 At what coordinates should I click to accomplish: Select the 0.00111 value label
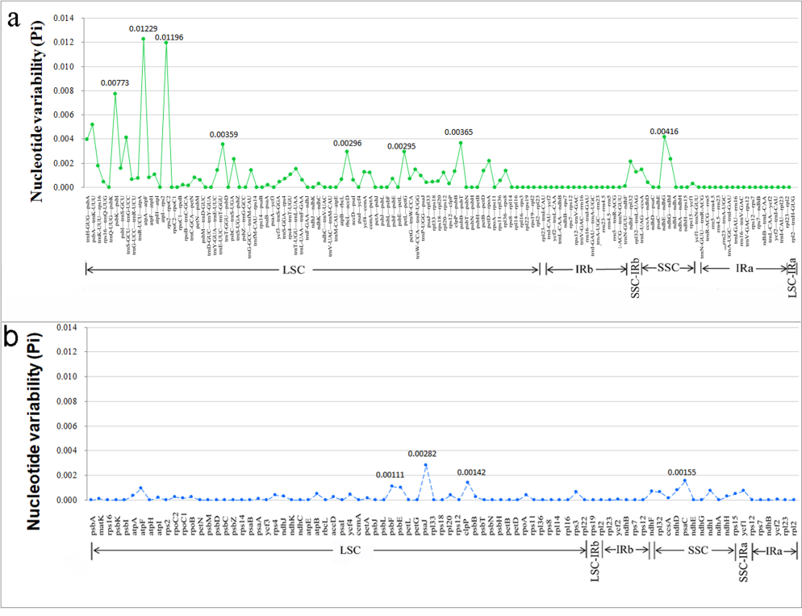[x=391, y=476]
